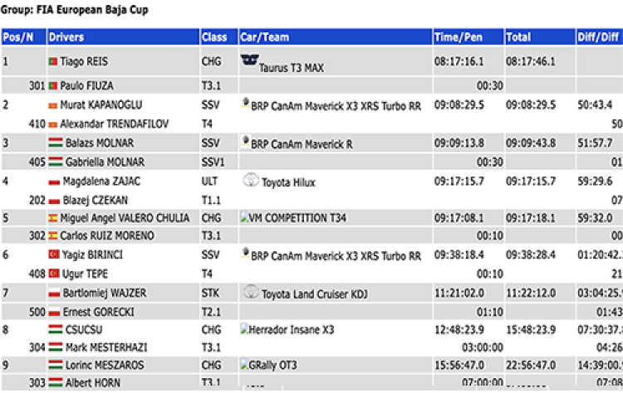The height and width of the screenshot is (393, 623).
Task: Click the broken image icon before GRally OT3
Action: coord(244,365)
